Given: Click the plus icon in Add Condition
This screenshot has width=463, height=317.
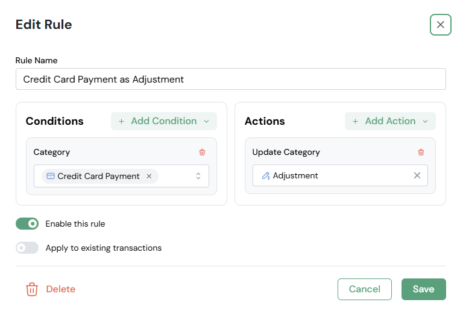Looking at the screenshot, I should [x=121, y=121].
